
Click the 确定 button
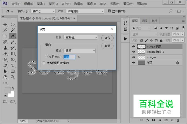pos(107,38)
